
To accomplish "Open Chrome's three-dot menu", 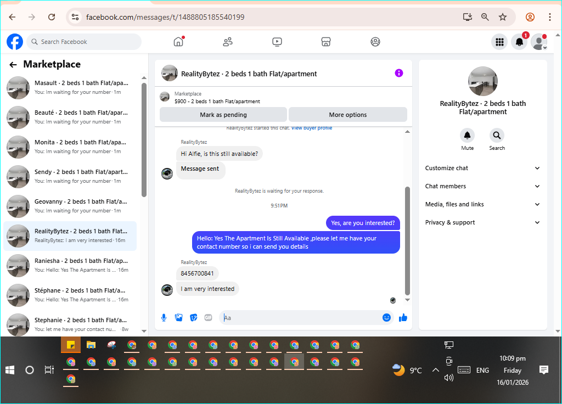I will click(x=550, y=17).
